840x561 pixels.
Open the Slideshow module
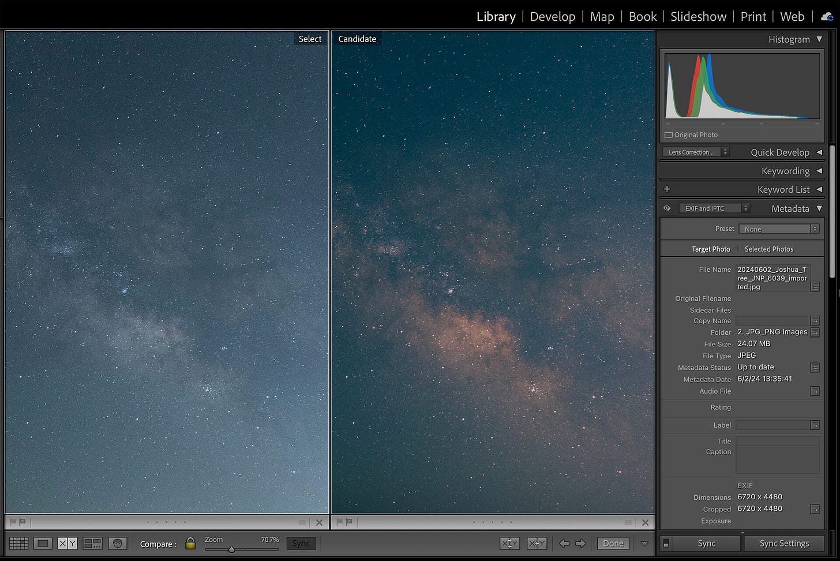click(698, 17)
